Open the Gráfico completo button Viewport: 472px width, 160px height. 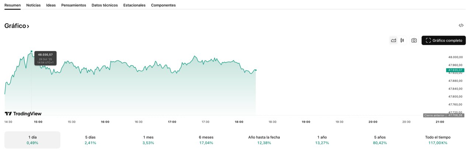coord(444,41)
